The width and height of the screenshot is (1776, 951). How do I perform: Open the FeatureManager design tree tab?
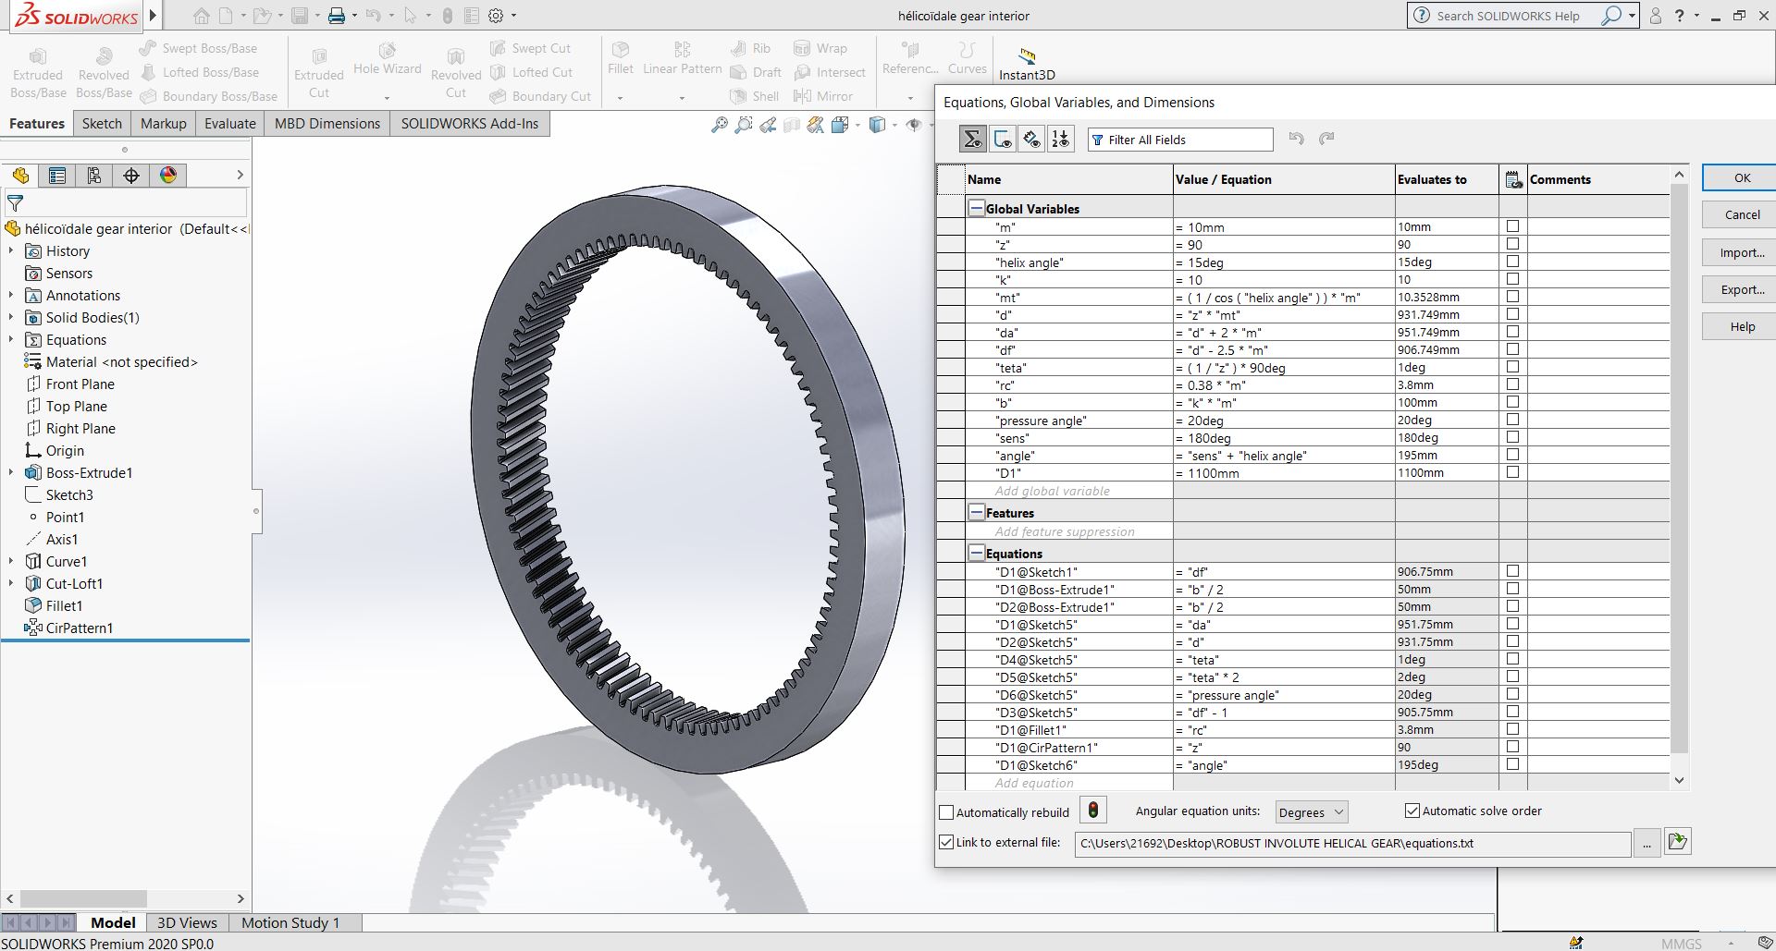tap(20, 176)
